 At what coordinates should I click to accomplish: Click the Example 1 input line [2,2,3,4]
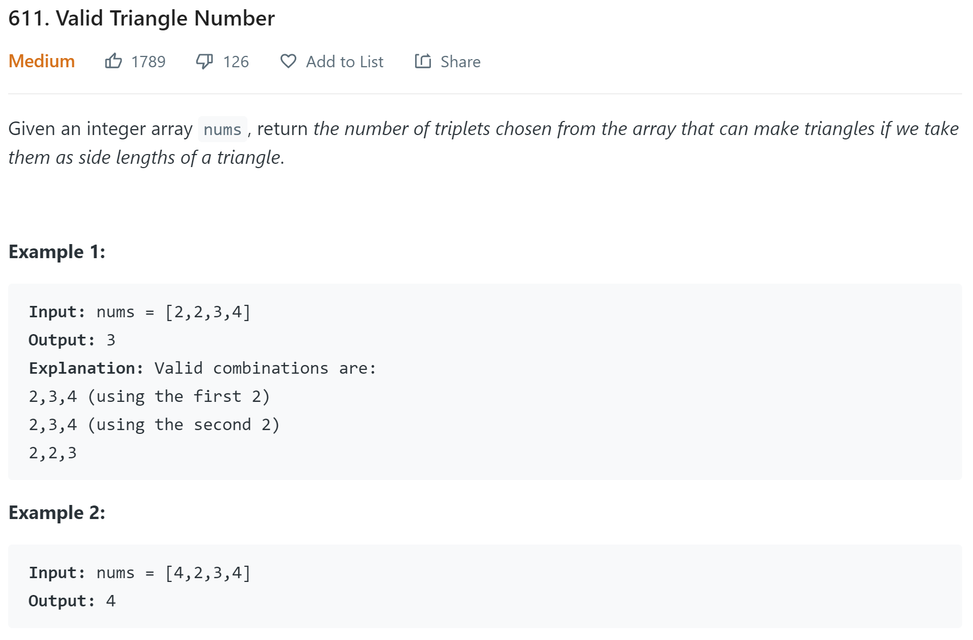click(x=139, y=312)
